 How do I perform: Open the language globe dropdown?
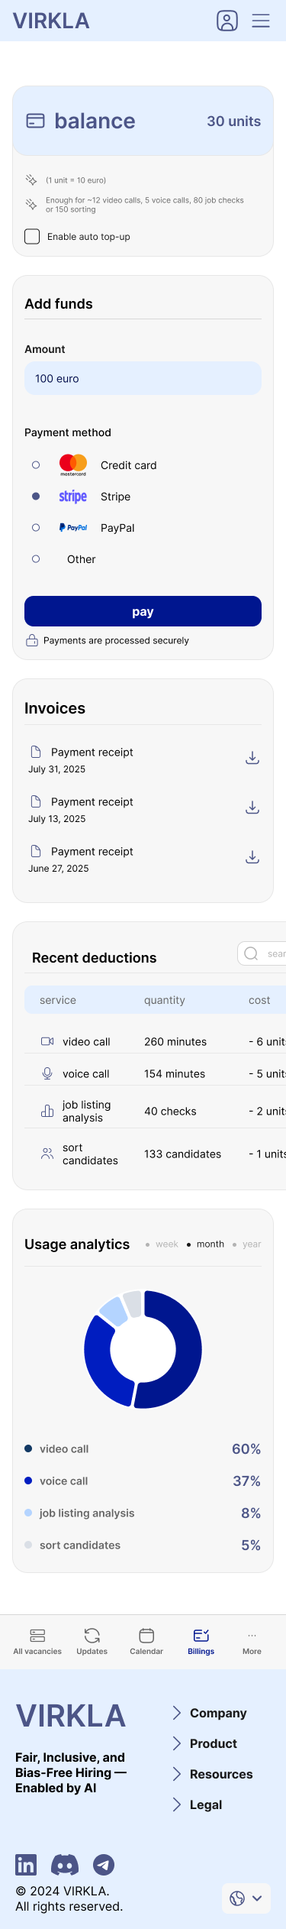point(246,1898)
